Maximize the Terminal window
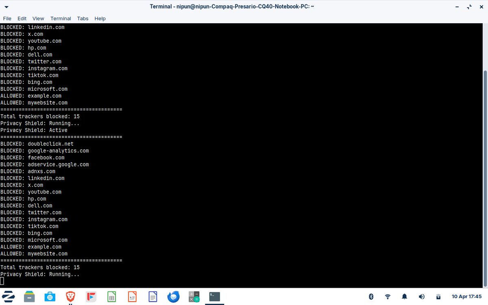This screenshot has width=488, height=305. [469, 7]
